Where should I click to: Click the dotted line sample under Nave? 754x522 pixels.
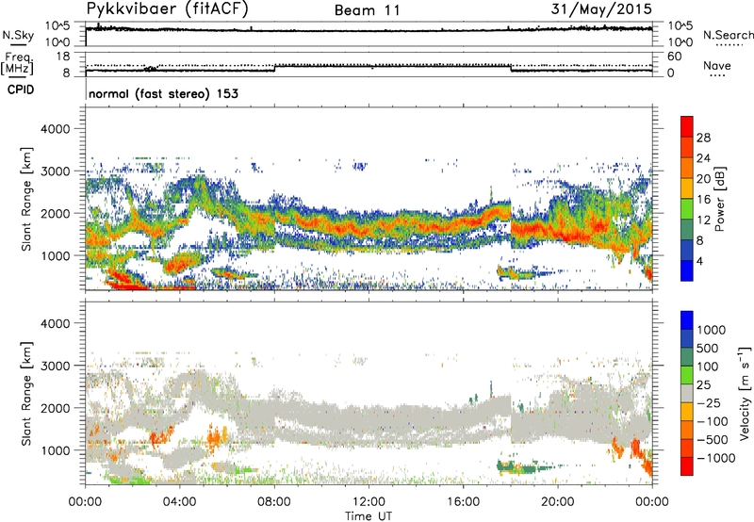pos(718,75)
